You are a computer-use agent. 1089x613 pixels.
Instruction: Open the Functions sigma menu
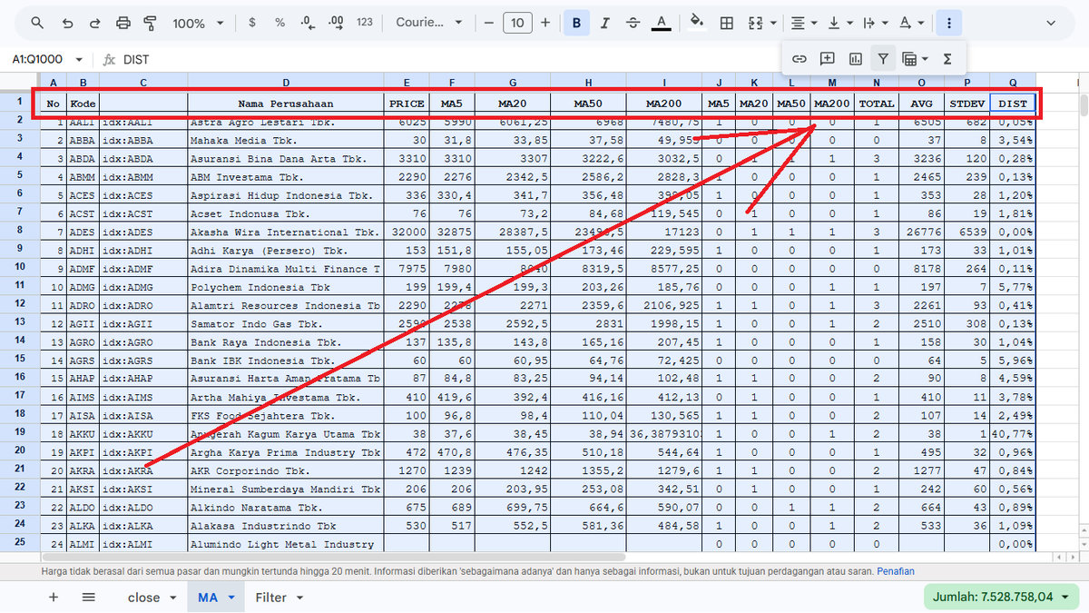[947, 59]
